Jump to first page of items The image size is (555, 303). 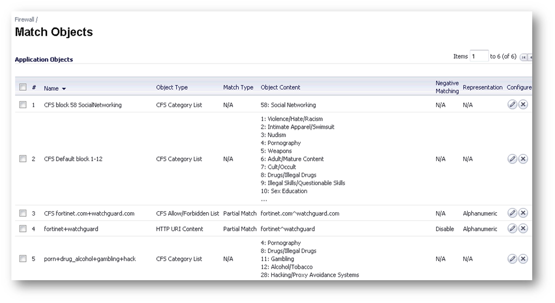click(523, 57)
